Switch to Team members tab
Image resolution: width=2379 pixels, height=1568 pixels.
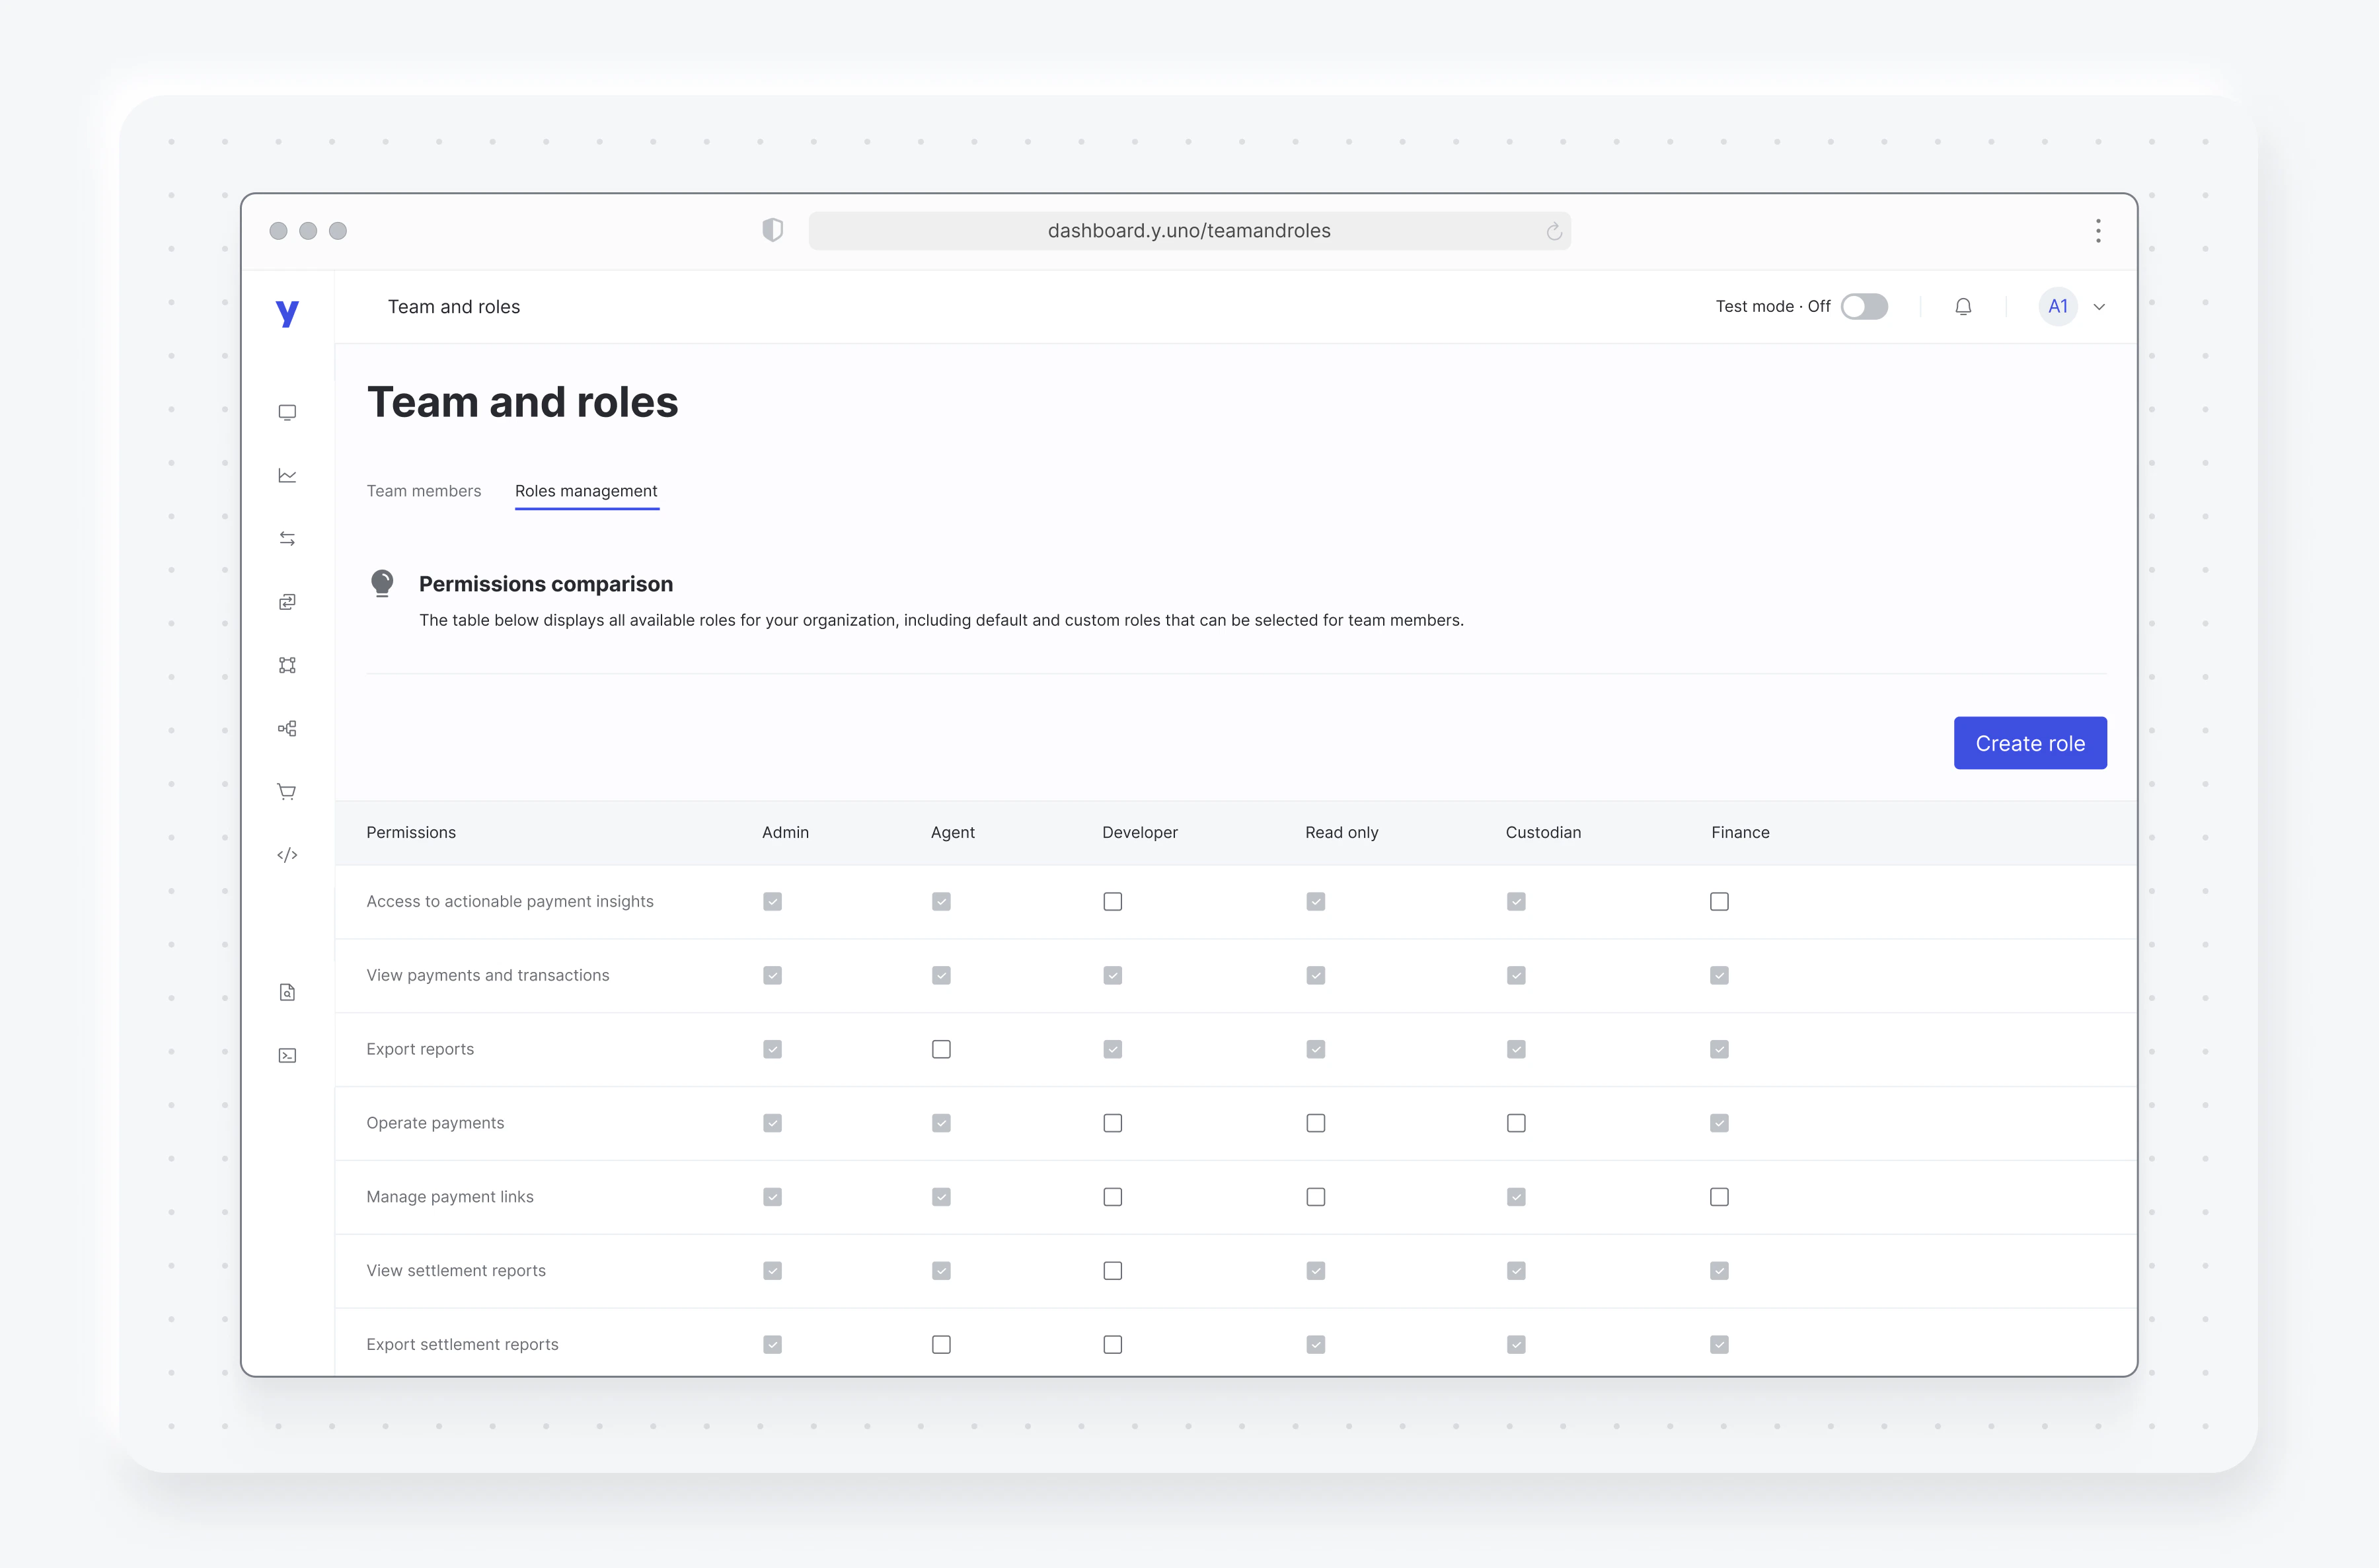click(x=423, y=491)
